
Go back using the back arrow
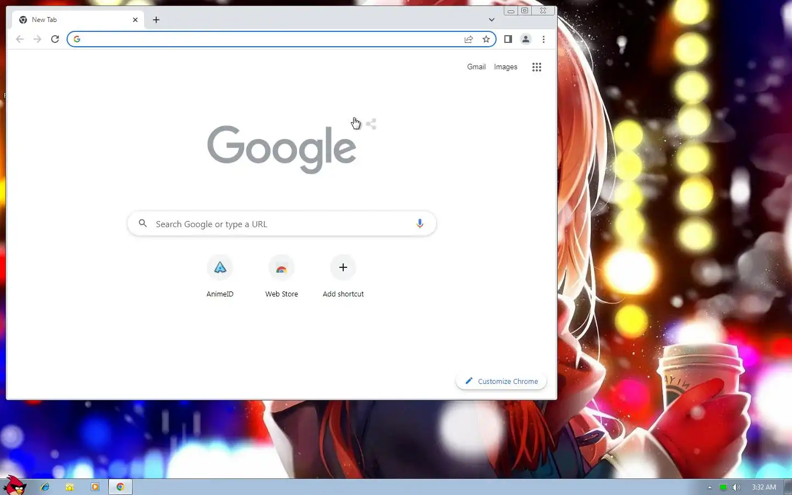[x=20, y=39]
